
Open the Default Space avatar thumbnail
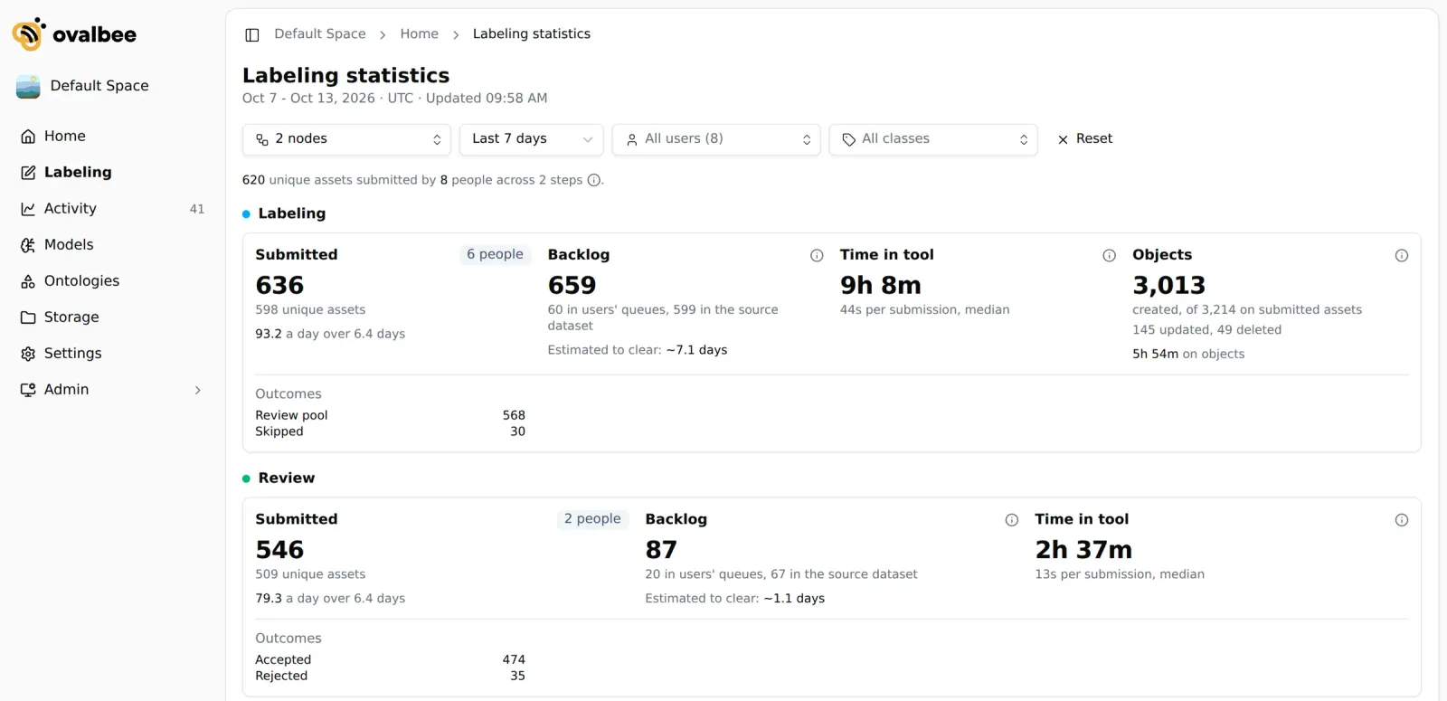pyautogui.click(x=28, y=86)
